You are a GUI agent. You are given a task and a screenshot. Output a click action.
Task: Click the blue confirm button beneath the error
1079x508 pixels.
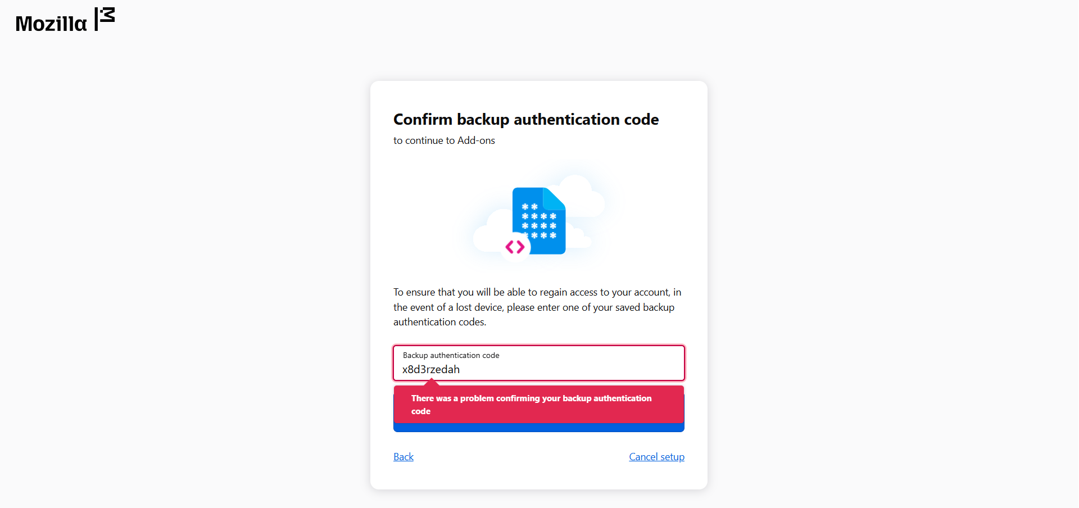pyautogui.click(x=538, y=428)
